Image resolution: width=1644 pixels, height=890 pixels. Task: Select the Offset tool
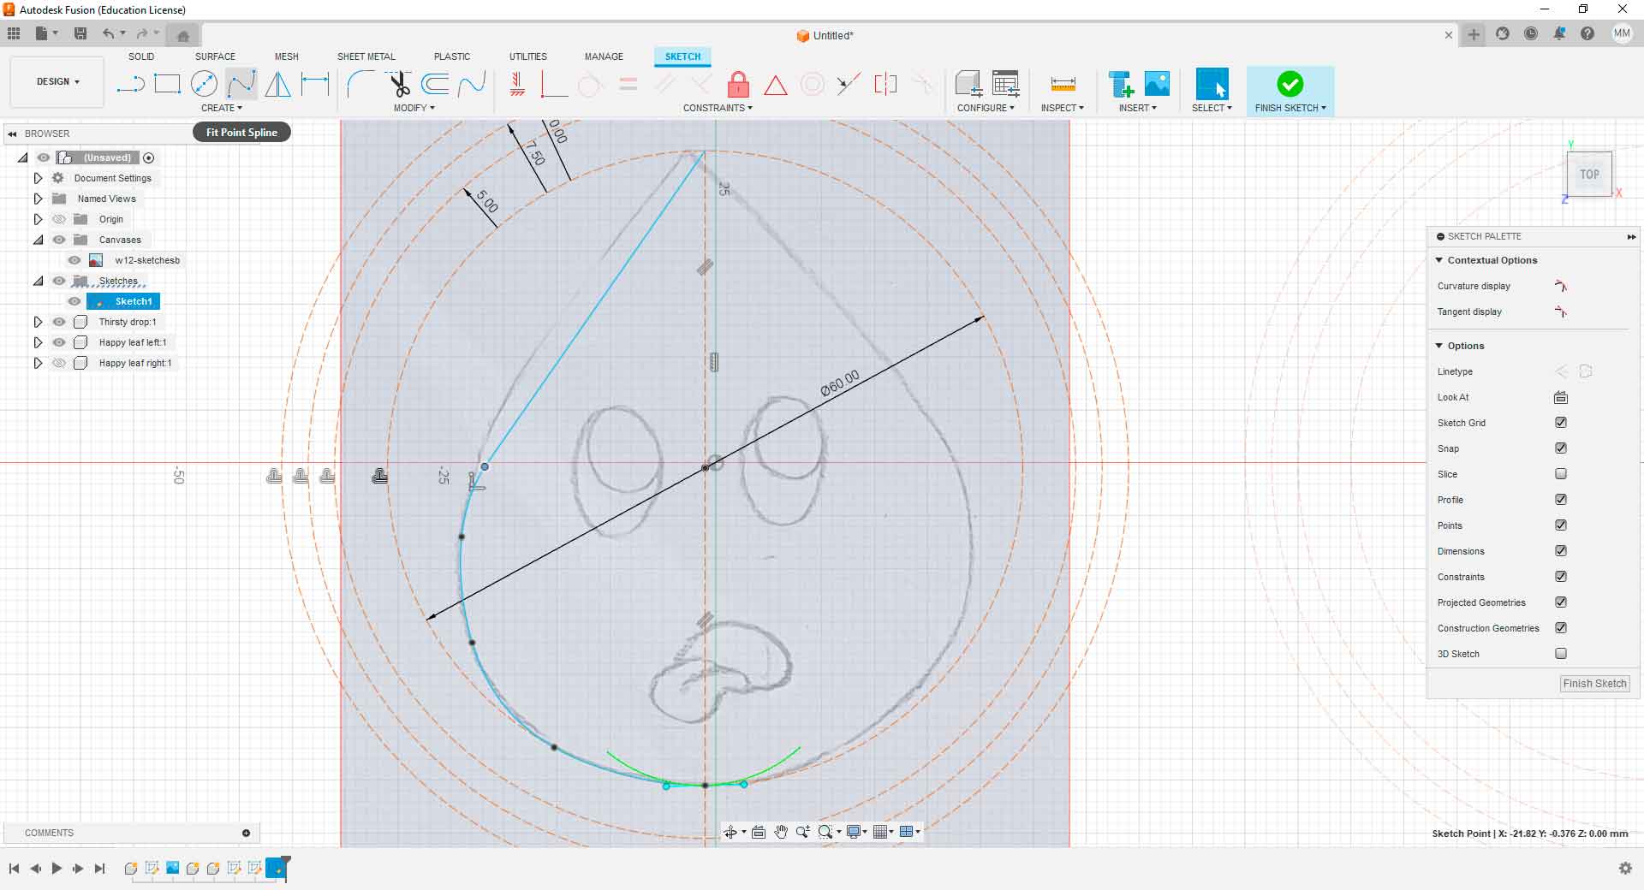tap(435, 84)
